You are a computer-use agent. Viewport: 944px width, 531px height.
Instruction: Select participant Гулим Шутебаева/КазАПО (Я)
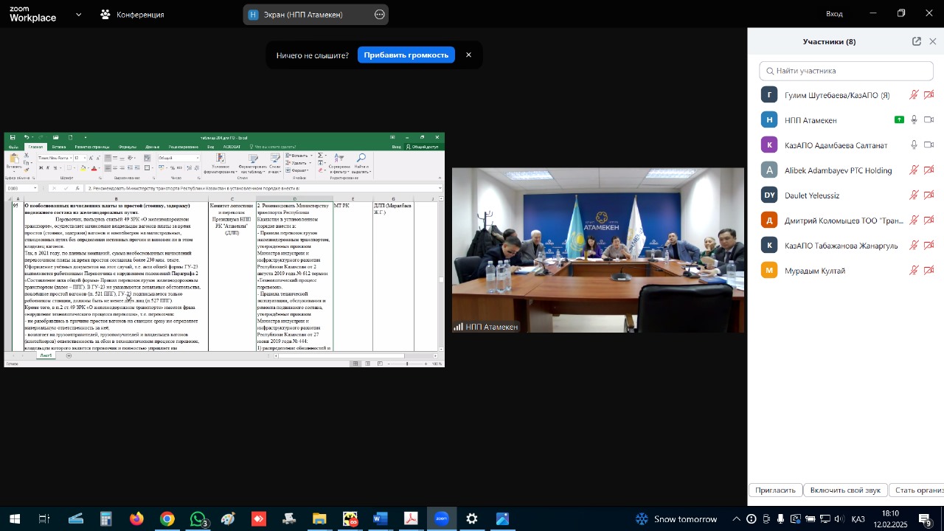846,95
